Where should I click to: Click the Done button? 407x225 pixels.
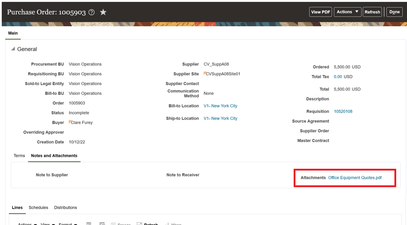[394, 12]
